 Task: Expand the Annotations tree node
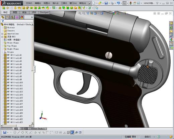(2, 34)
